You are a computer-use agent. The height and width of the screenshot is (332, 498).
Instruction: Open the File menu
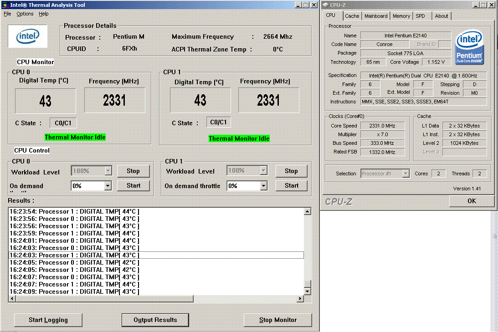coord(7,14)
